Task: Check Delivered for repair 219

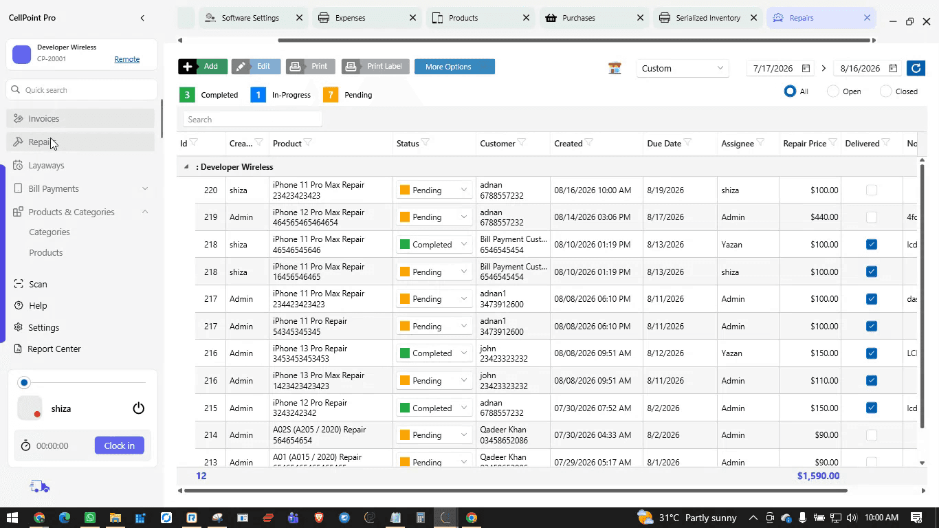Action: pos(872,217)
